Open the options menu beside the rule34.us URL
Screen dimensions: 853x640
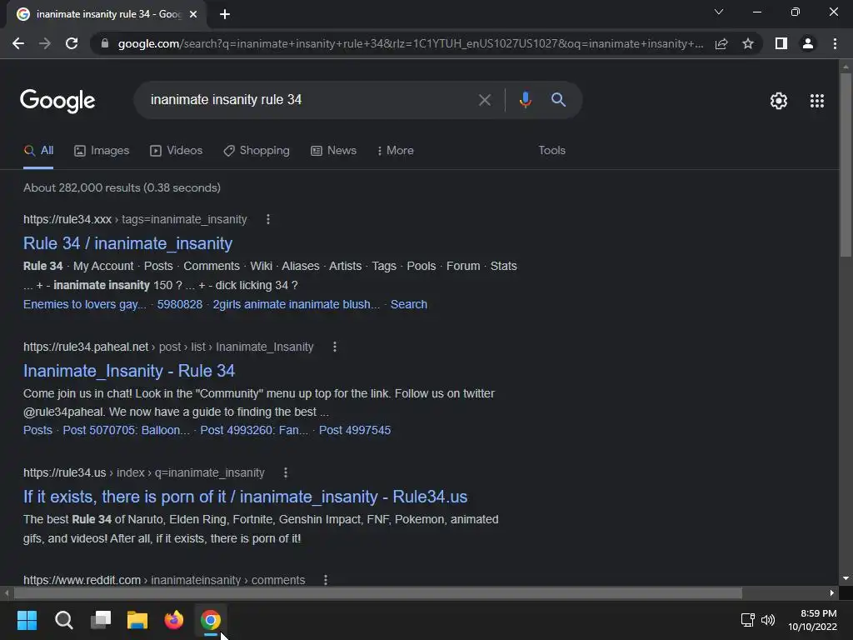pyautogui.click(x=286, y=472)
